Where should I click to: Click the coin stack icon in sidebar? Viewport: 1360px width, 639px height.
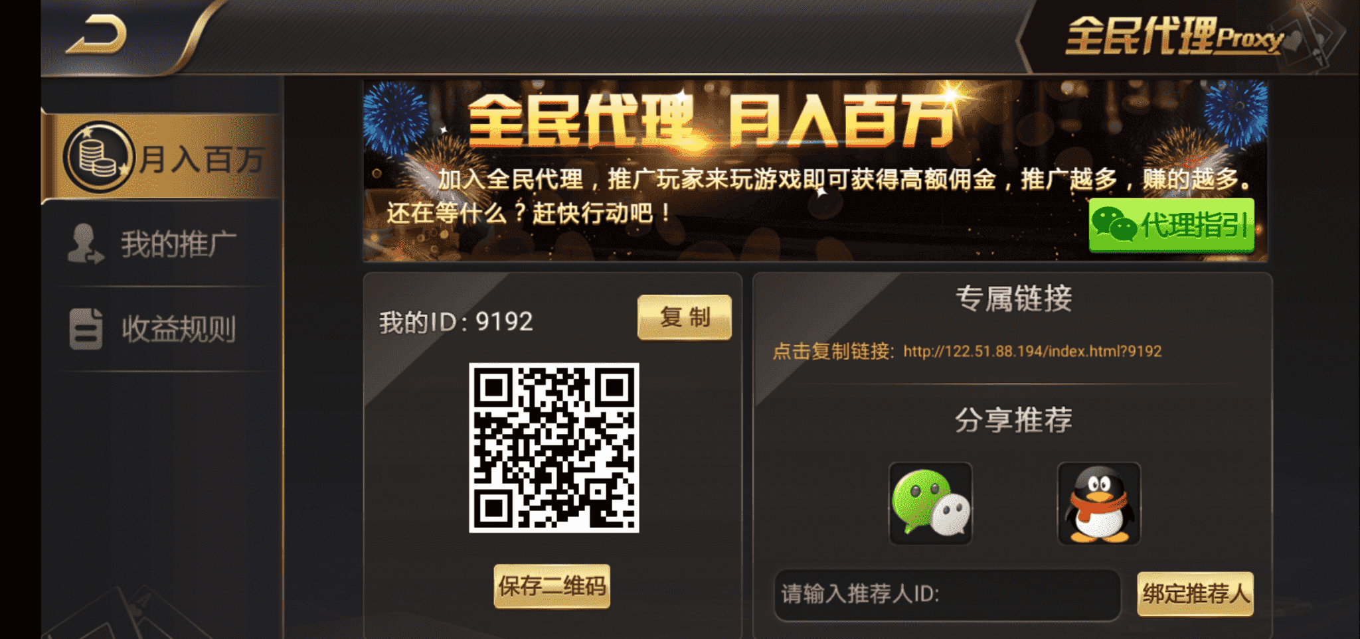(98, 157)
